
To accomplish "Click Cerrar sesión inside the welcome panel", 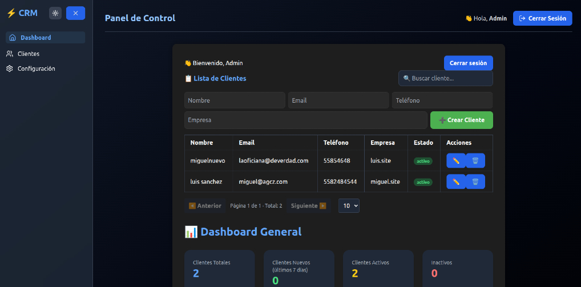I will 468,63.
